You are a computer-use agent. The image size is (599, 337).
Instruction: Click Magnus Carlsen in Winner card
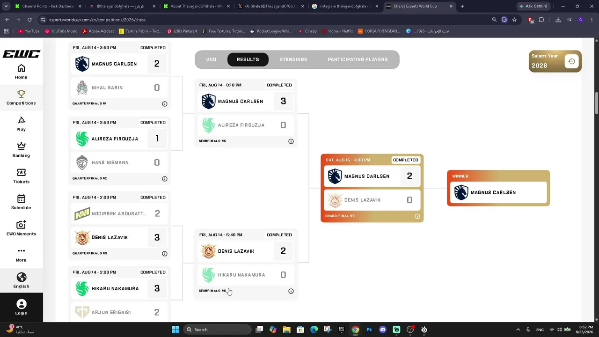coord(498,192)
